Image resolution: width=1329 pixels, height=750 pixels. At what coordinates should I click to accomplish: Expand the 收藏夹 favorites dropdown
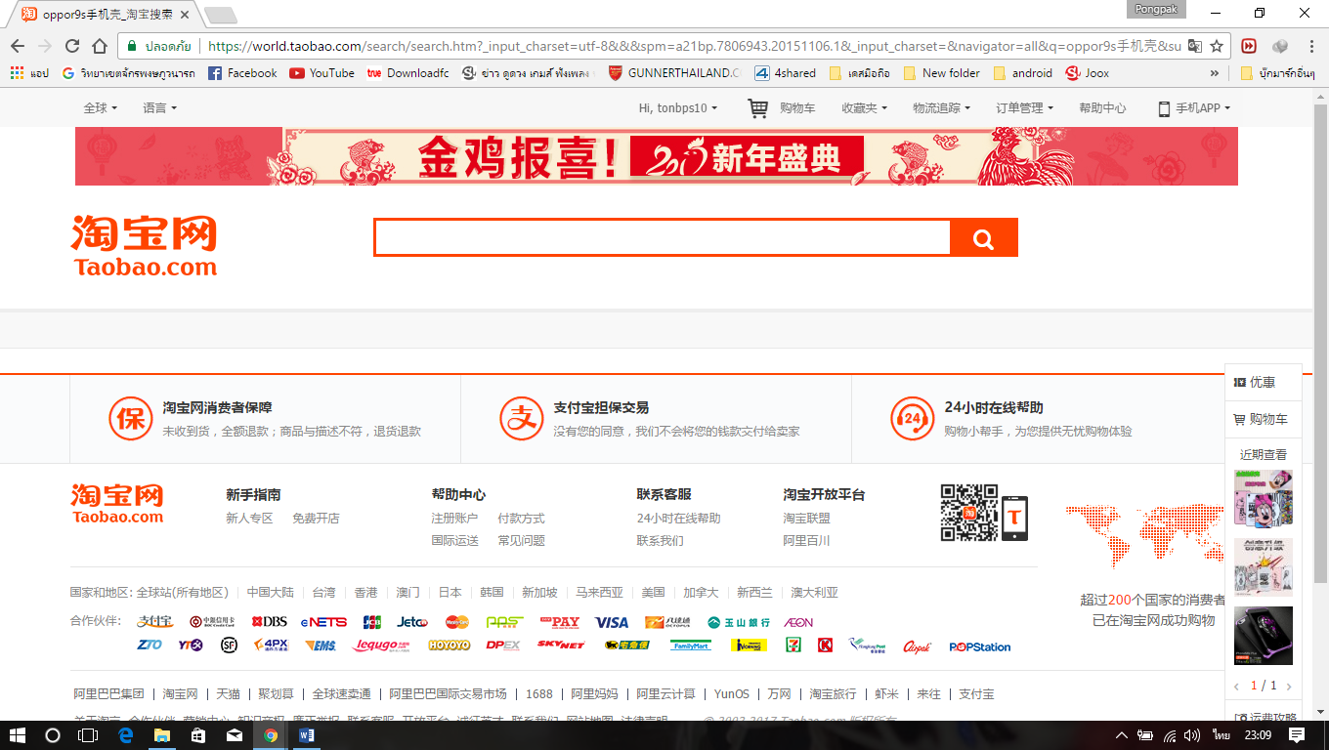(x=865, y=108)
